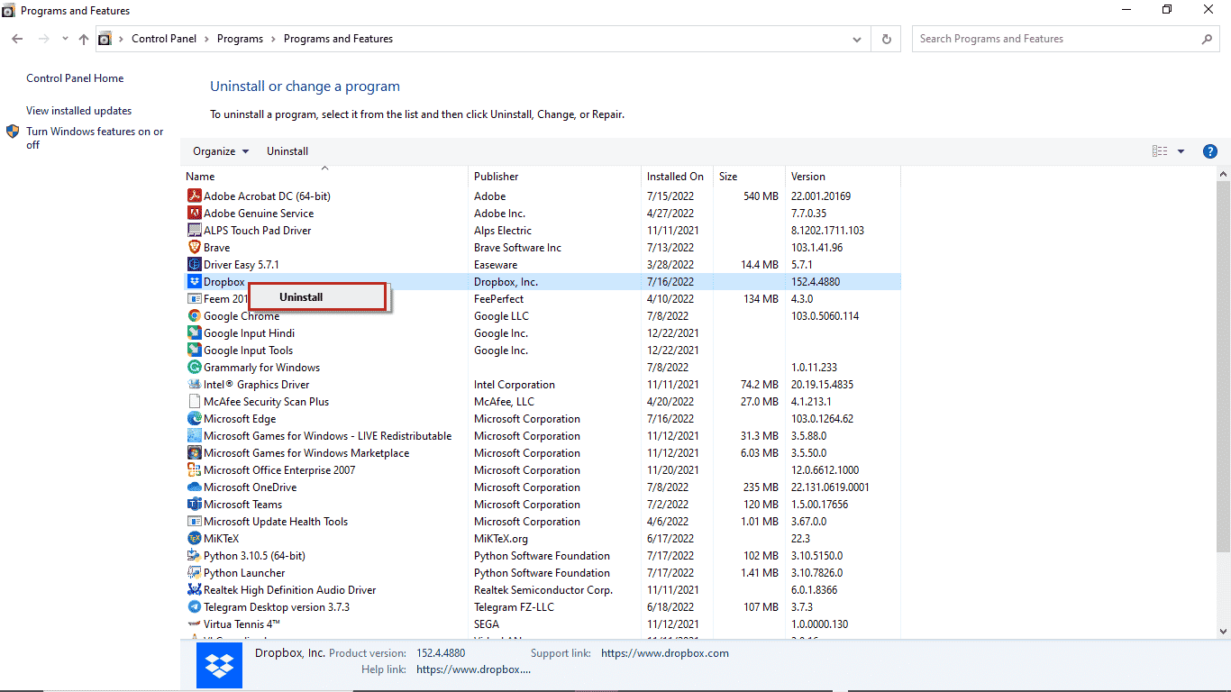Viewport: 1231px width, 692px height.
Task: Click the vertical scrollbar down arrow
Action: 1223,631
